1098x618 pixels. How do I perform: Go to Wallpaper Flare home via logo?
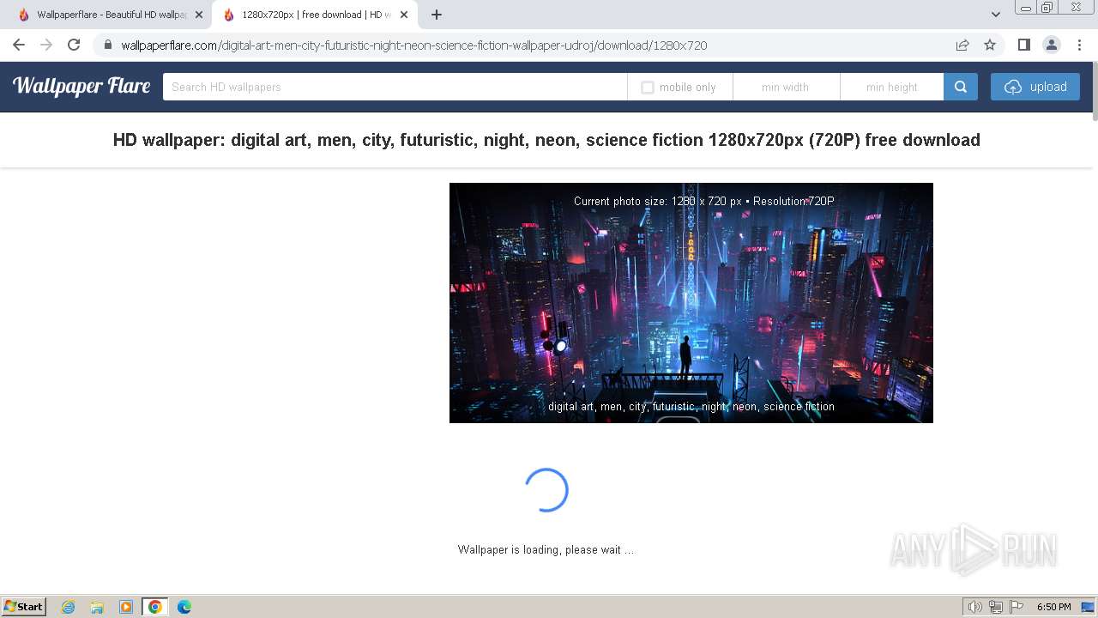[81, 86]
